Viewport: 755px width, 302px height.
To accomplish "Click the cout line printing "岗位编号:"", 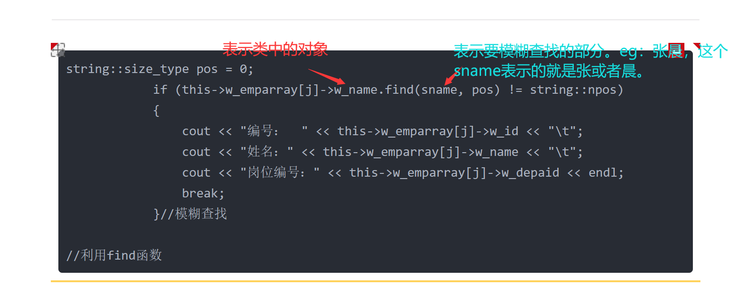I will coord(403,173).
